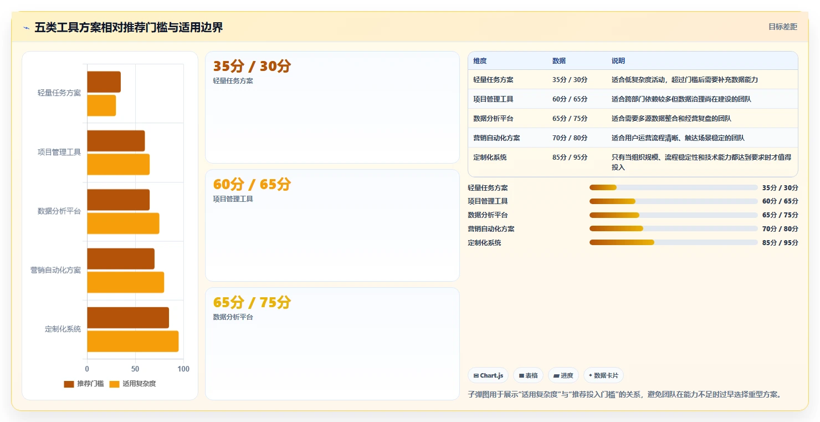Screen dimensions: 820x422
Task: Toggle the 推荐门槛 legend swatch
Action: point(69,384)
